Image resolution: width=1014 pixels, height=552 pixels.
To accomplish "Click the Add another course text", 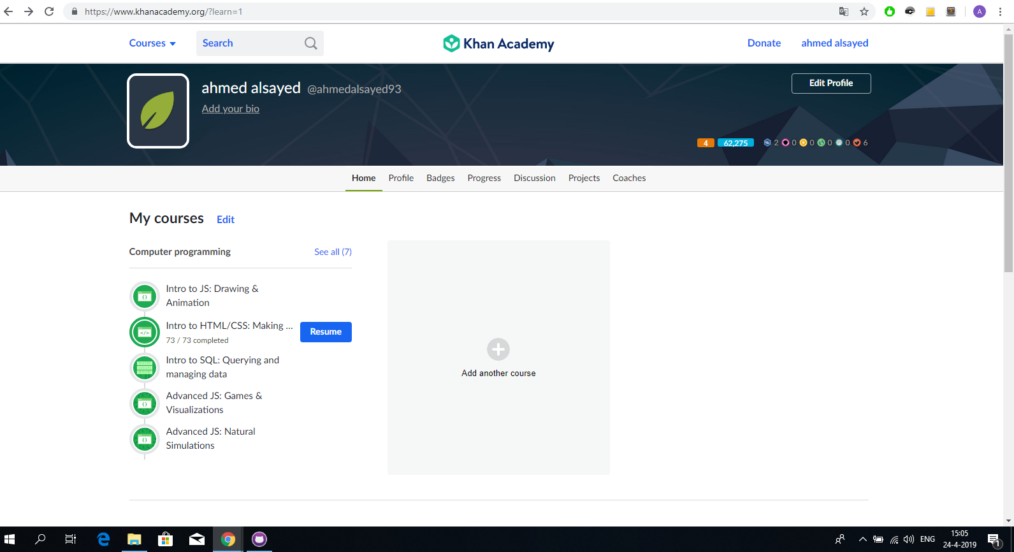I will tap(498, 374).
